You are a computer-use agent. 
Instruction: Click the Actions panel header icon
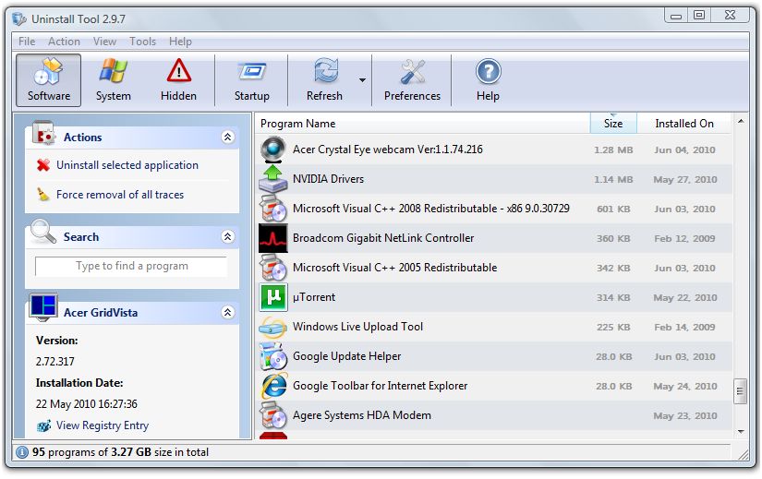(x=43, y=134)
